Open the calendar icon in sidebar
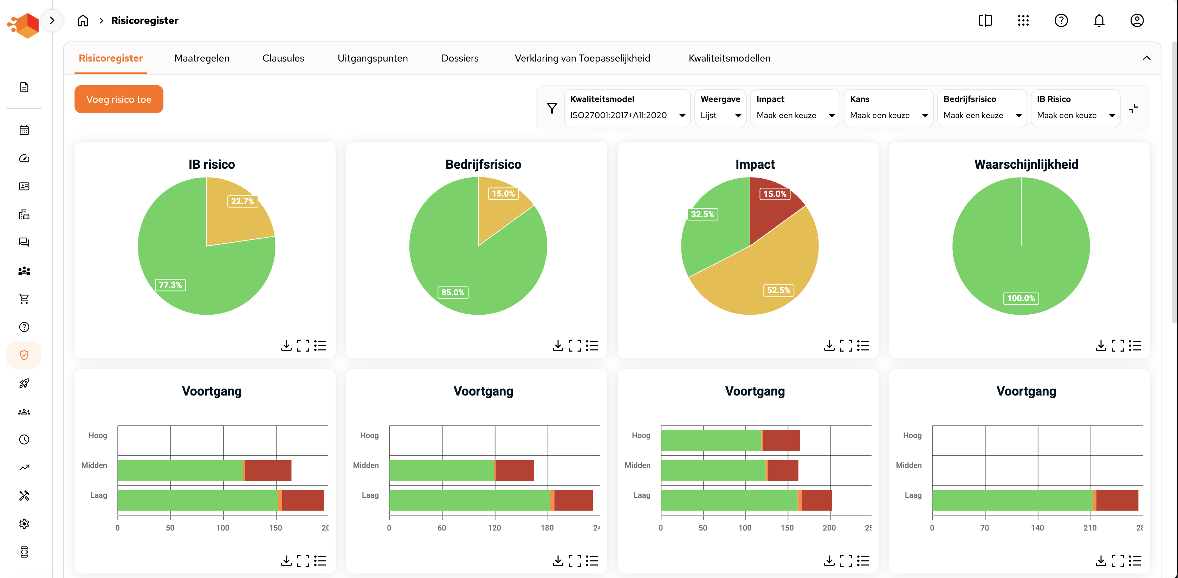This screenshot has width=1178, height=578. (x=24, y=130)
